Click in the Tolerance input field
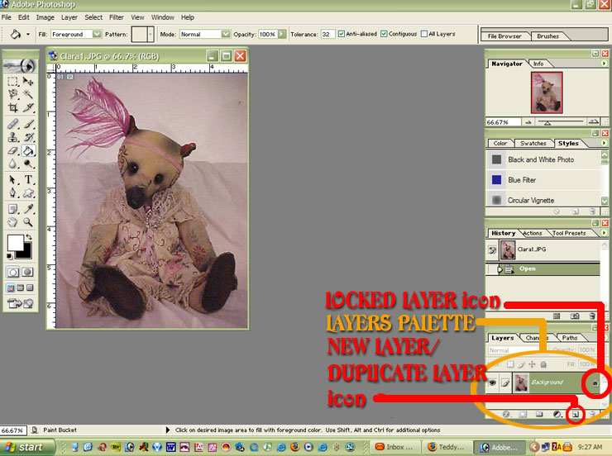Screen dimensions: 612x456 [x=328, y=35]
